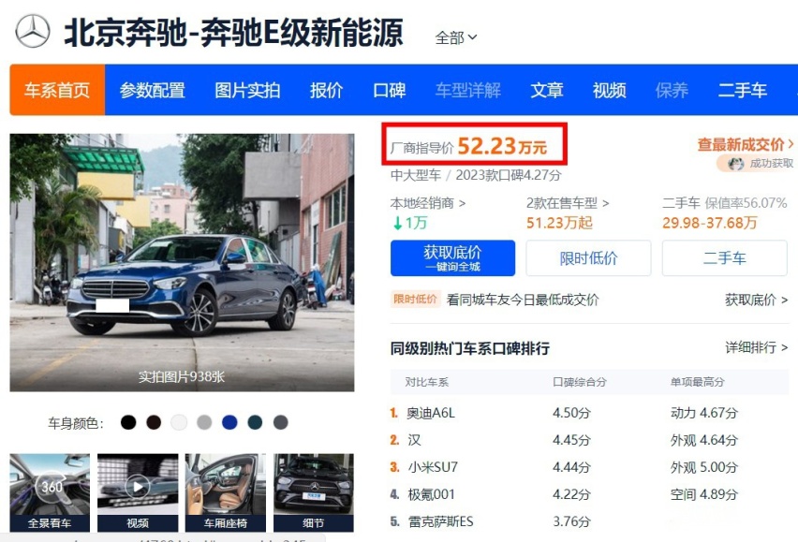Open 实拍图片938张 photo gallery label
The width and height of the screenshot is (798, 542).
click(182, 376)
